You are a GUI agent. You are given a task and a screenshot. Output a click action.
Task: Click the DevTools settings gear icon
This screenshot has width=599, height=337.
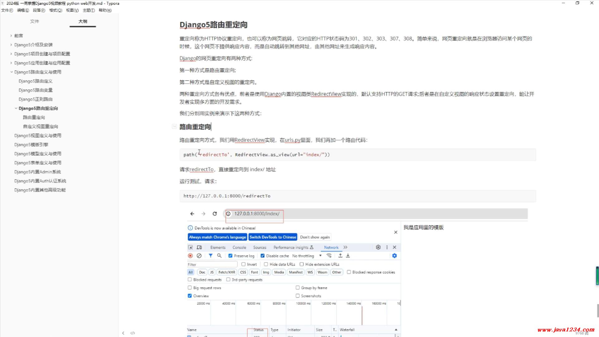click(x=378, y=247)
